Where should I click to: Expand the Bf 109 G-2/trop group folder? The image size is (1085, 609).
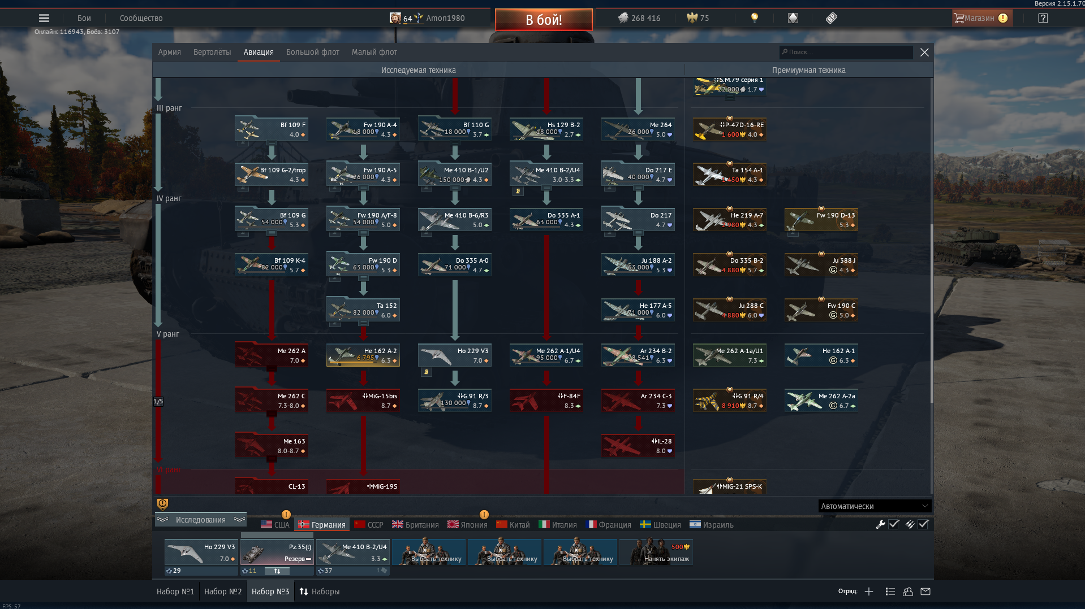(x=243, y=189)
